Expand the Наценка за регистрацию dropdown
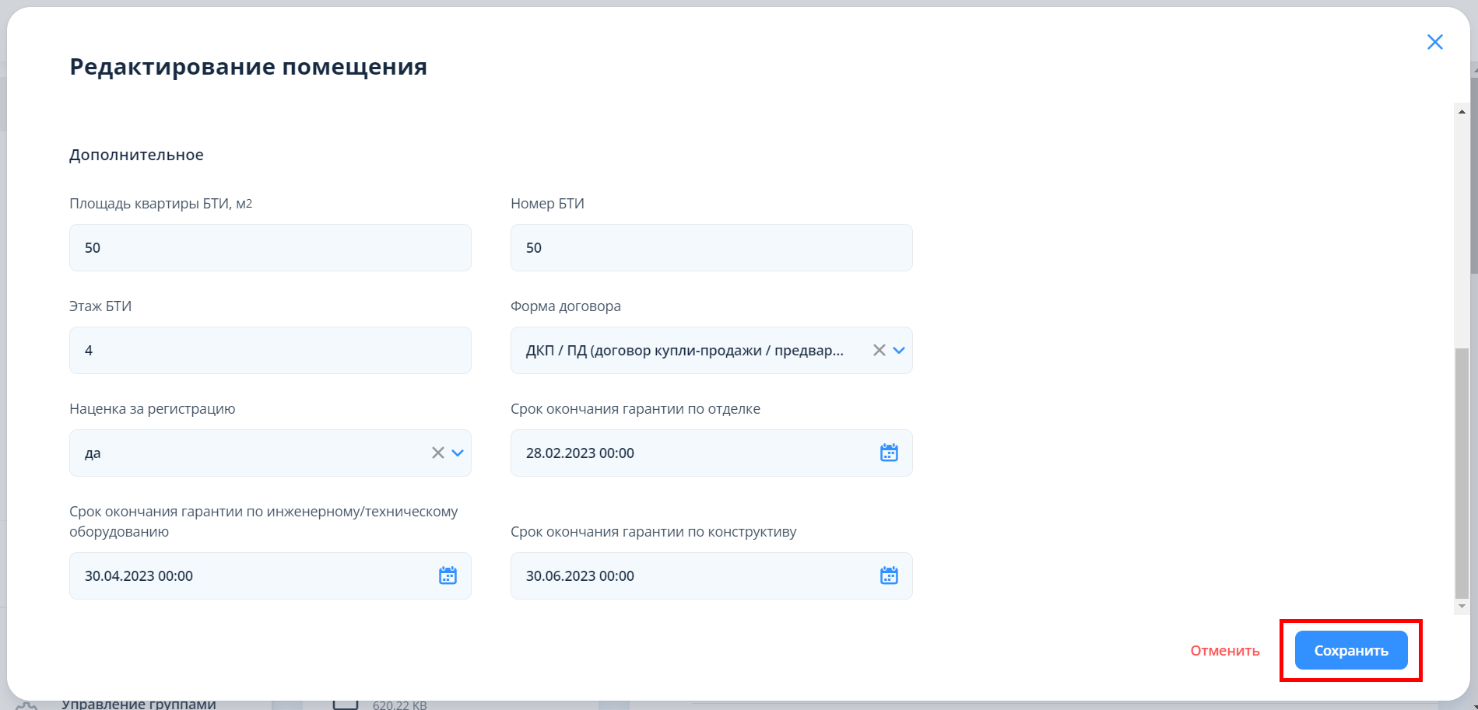 (458, 453)
